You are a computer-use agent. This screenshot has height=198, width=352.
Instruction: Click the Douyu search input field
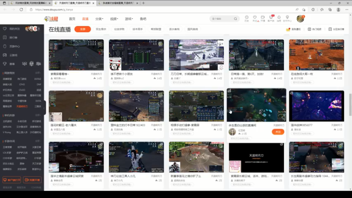(x=222, y=19)
